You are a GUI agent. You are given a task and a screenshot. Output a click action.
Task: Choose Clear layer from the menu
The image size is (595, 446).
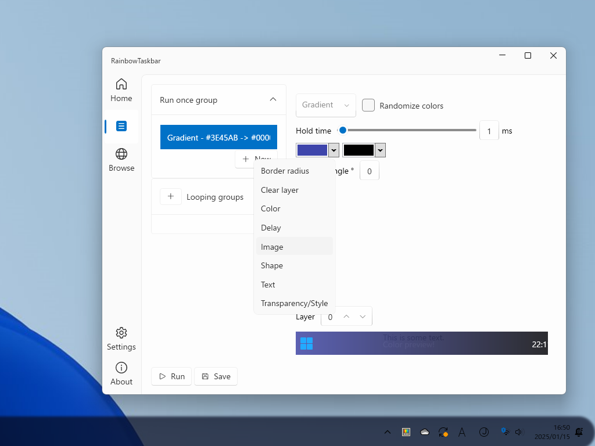(x=295, y=190)
